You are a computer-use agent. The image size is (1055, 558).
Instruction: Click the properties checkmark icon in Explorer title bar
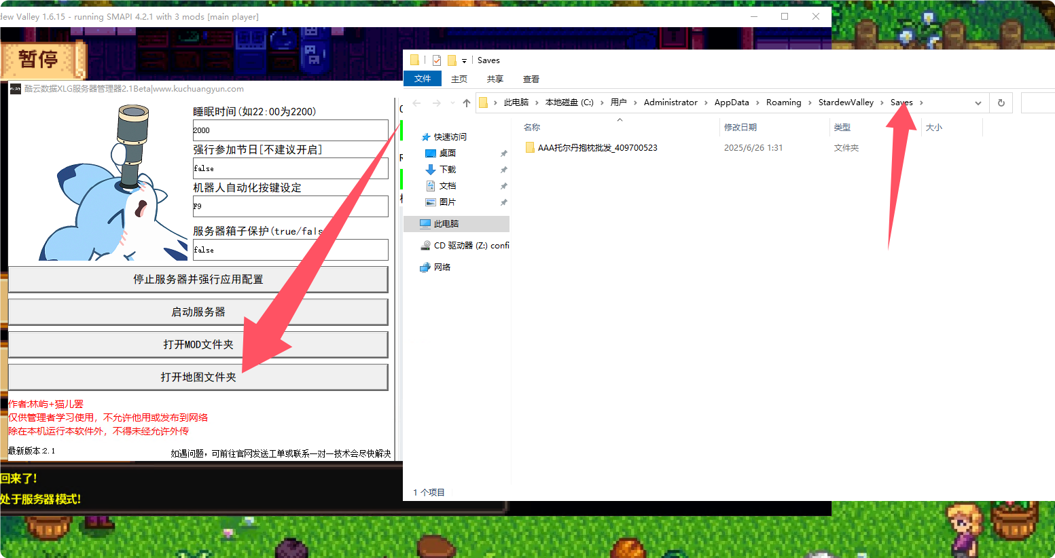tap(437, 60)
